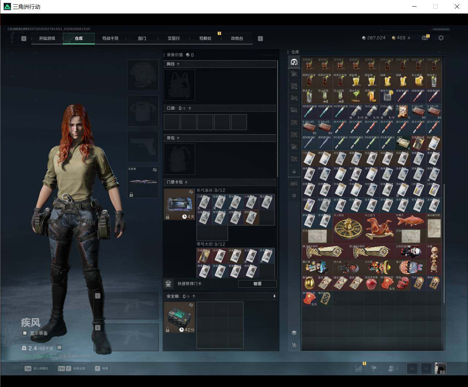This screenshot has height=387, width=468.
Task: Select the empty pistol slot
Action: 143,147
